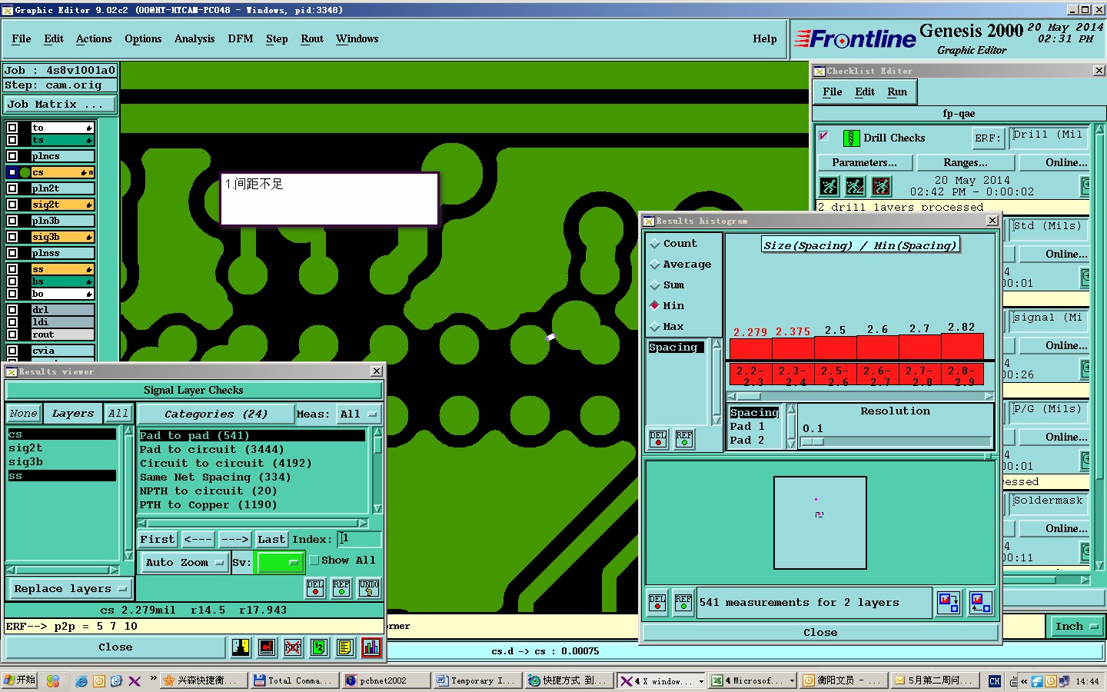
Task: Click the DEL icon below the Spacing list in histogram
Action: tap(658, 439)
